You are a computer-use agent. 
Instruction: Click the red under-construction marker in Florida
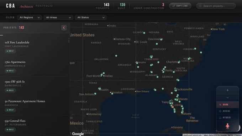click(x=173, y=107)
